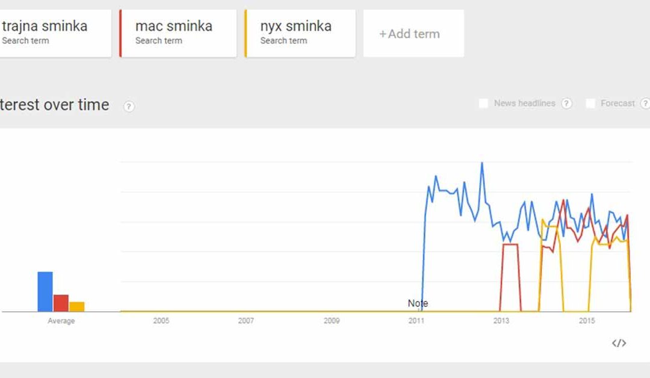Select the mac sminka search term box

point(178,33)
